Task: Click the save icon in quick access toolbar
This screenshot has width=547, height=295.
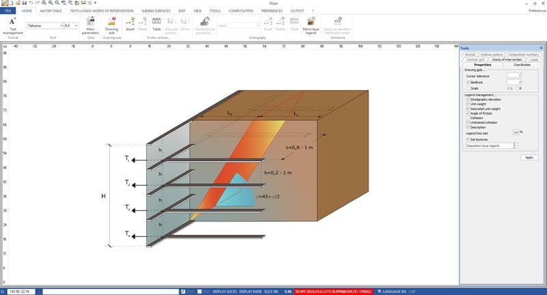Action: (24, 3)
